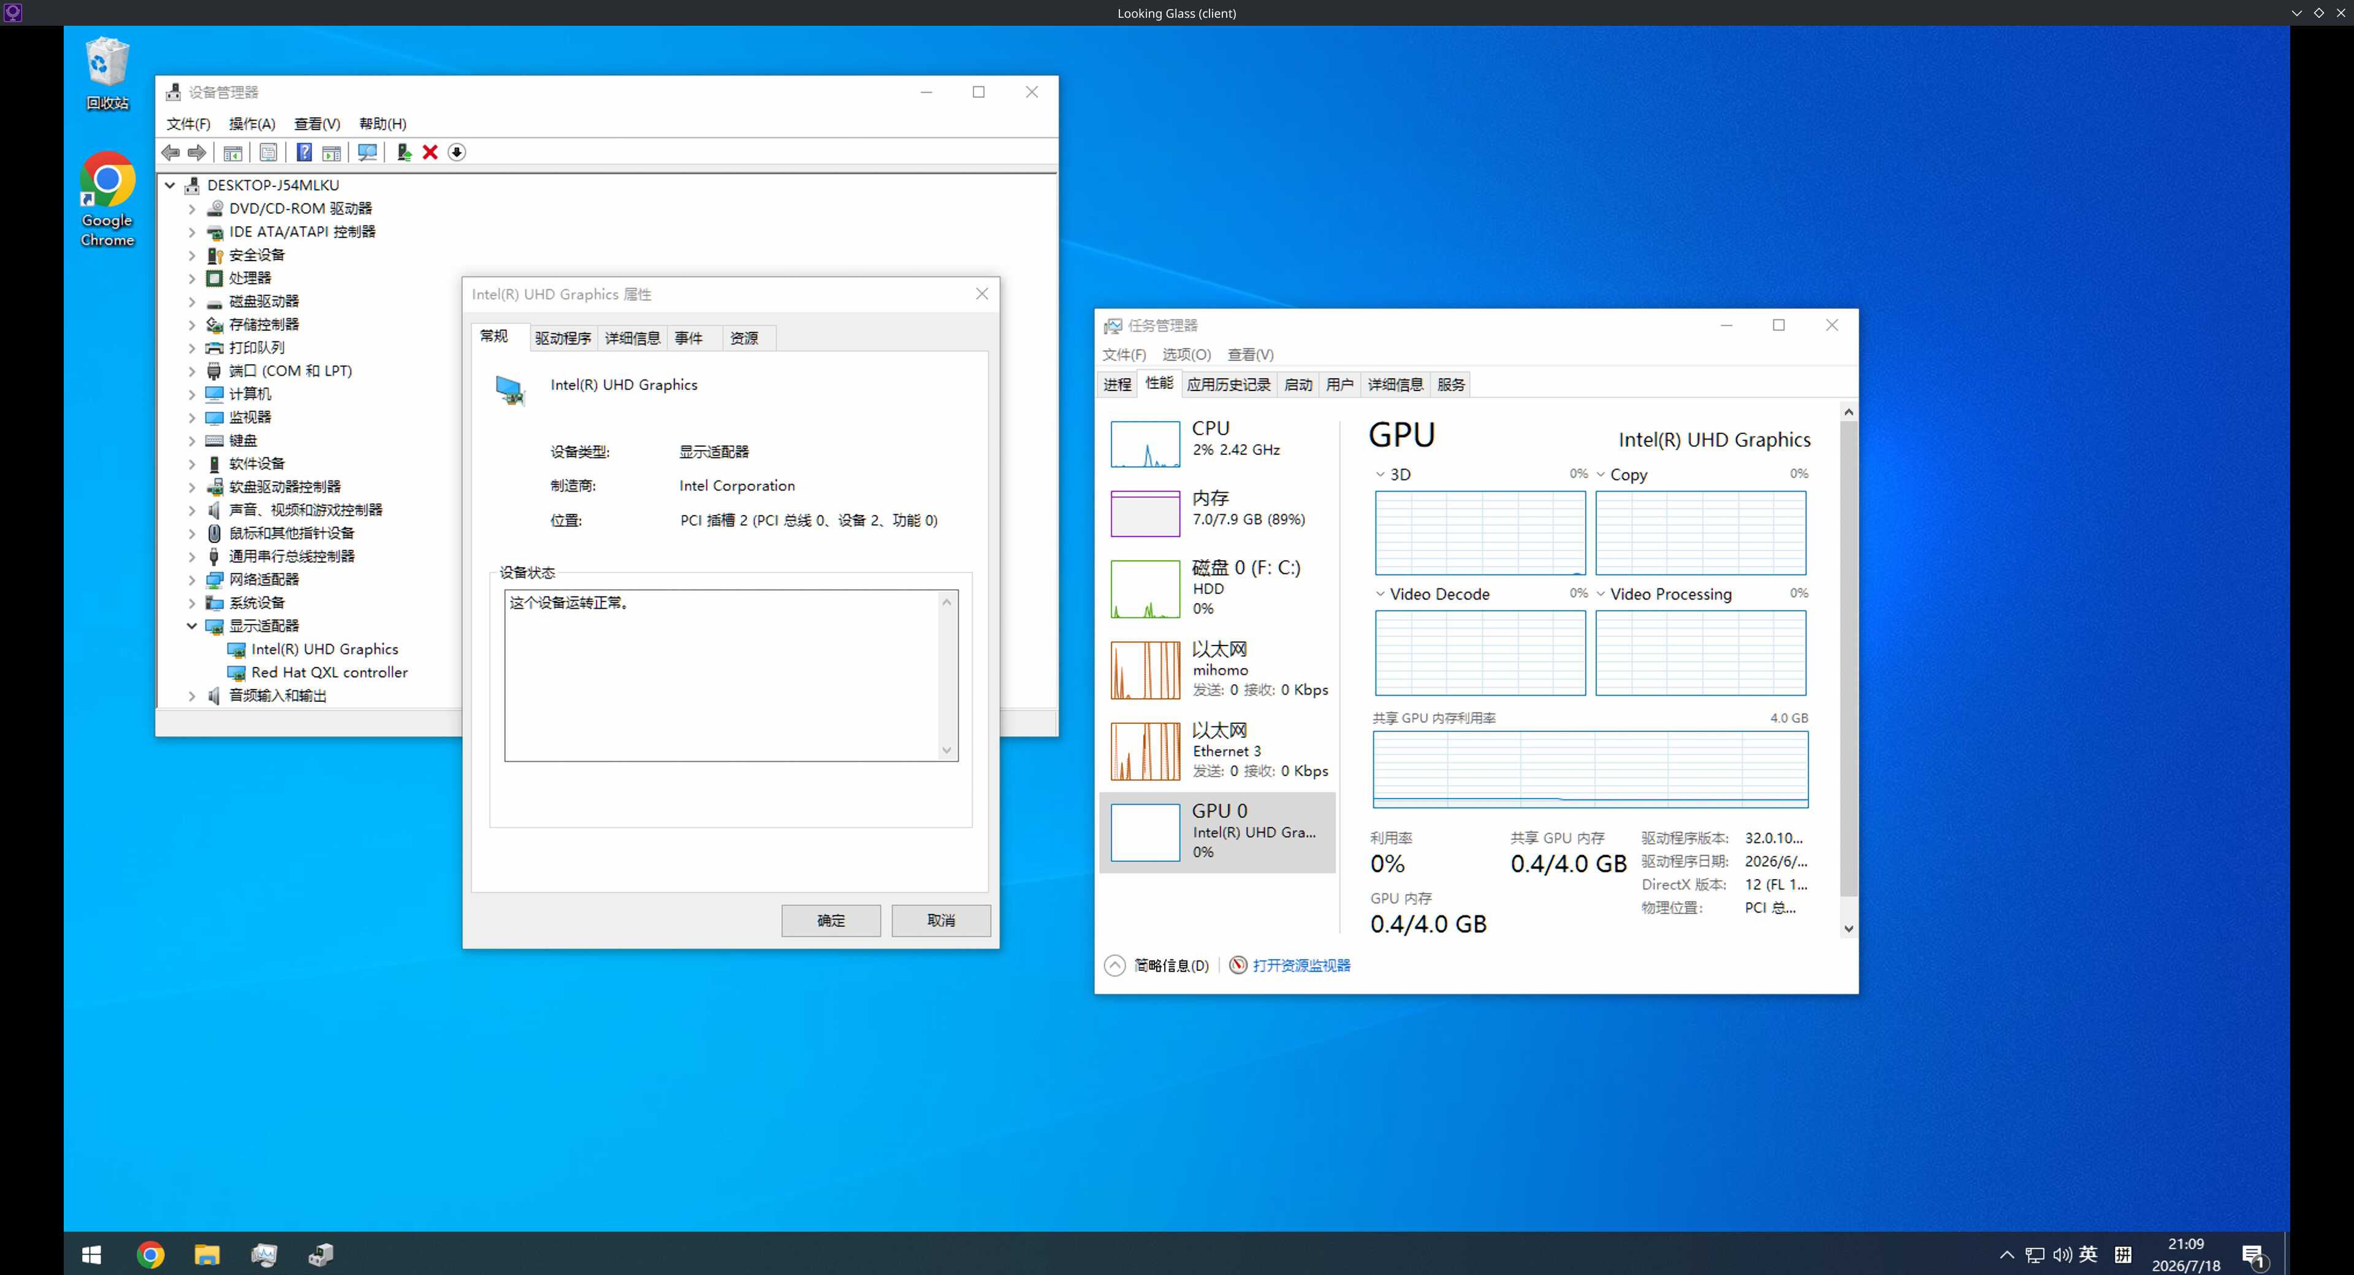Open Device Manager 查看(V) menu
Image resolution: width=2354 pixels, height=1275 pixels.
click(x=317, y=123)
